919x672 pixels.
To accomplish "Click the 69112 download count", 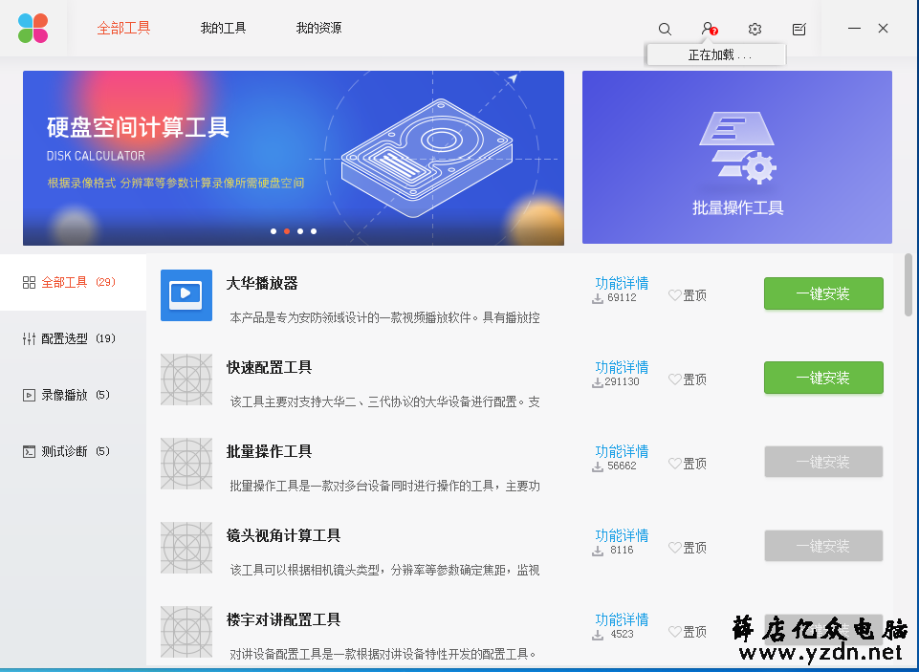I will [622, 297].
